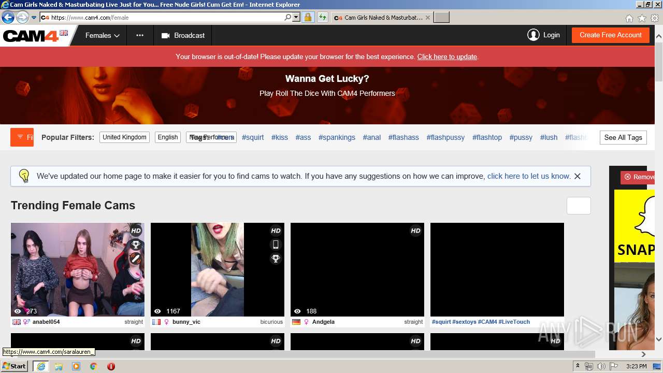Click the Snapchat ghost advertisement

(635, 225)
